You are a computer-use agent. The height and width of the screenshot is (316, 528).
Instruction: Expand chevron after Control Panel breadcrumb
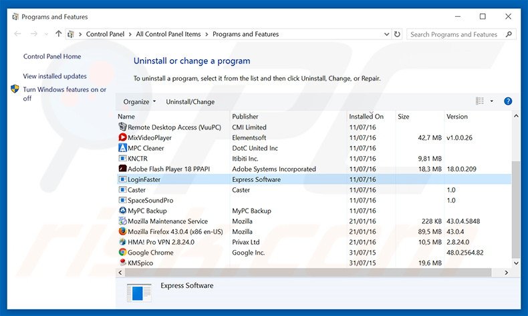click(x=130, y=34)
